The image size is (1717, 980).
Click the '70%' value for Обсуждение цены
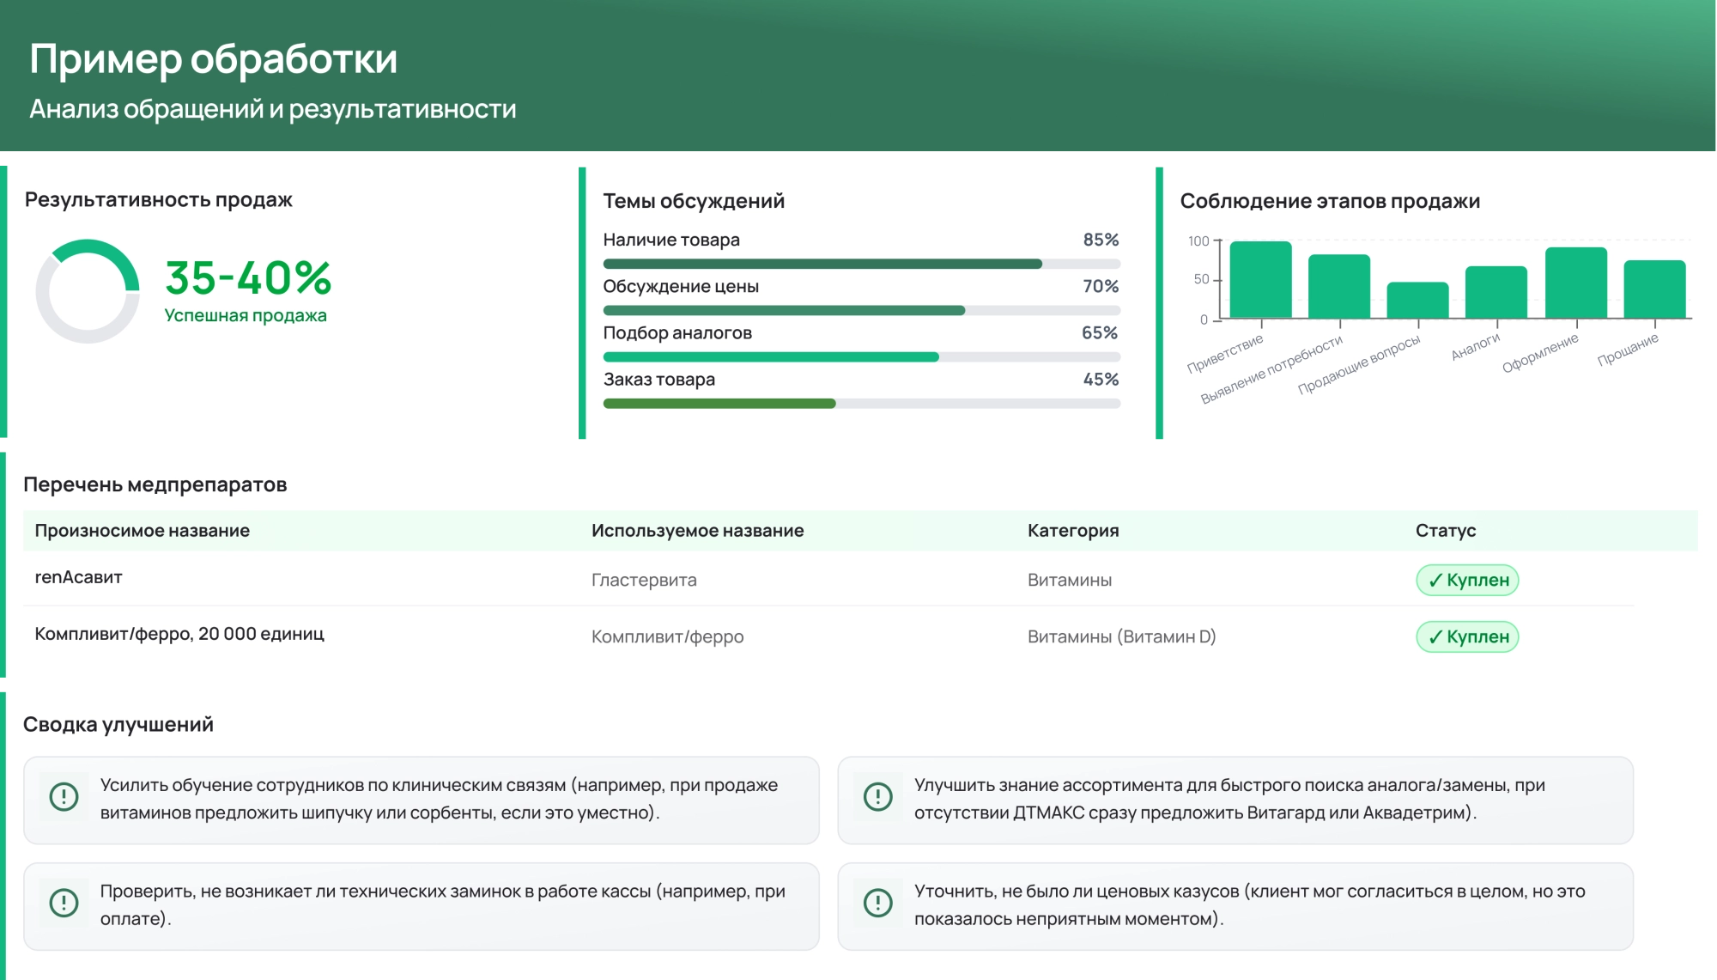point(1101,287)
